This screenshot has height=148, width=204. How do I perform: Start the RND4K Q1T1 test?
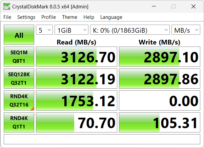coord(19,122)
